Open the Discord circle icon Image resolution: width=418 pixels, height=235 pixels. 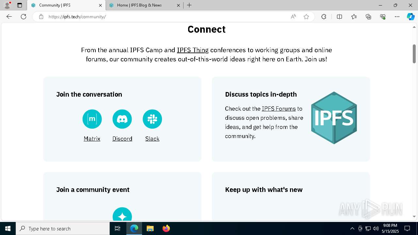[122, 119]
